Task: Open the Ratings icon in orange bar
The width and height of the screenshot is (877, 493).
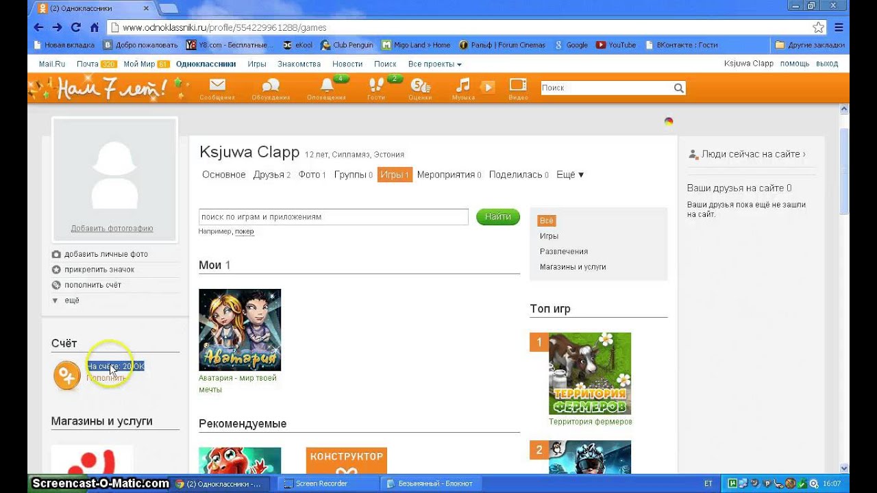Action: [x=420, y=86]
